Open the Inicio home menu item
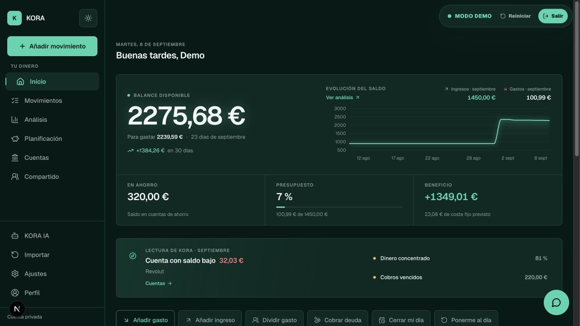This screenshot has width=580, height=326. pyautogui.click(x=52, y=81)
